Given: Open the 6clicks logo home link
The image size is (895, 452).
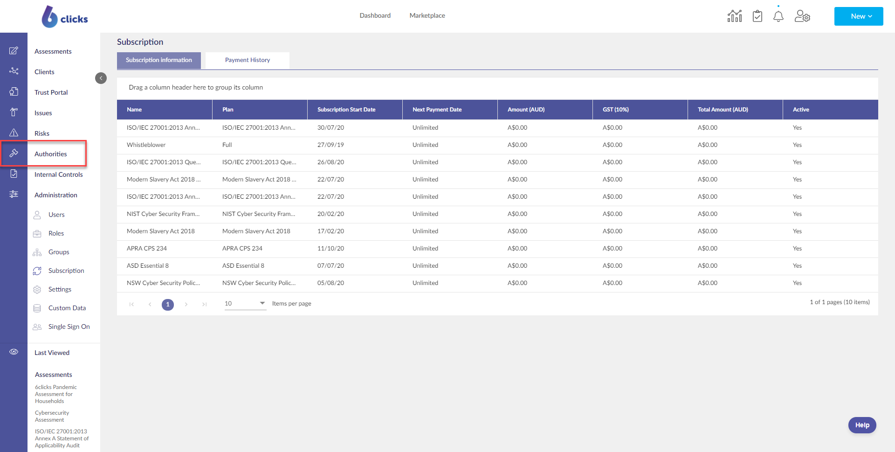Looking at the screenshot, I should [65, 17].
